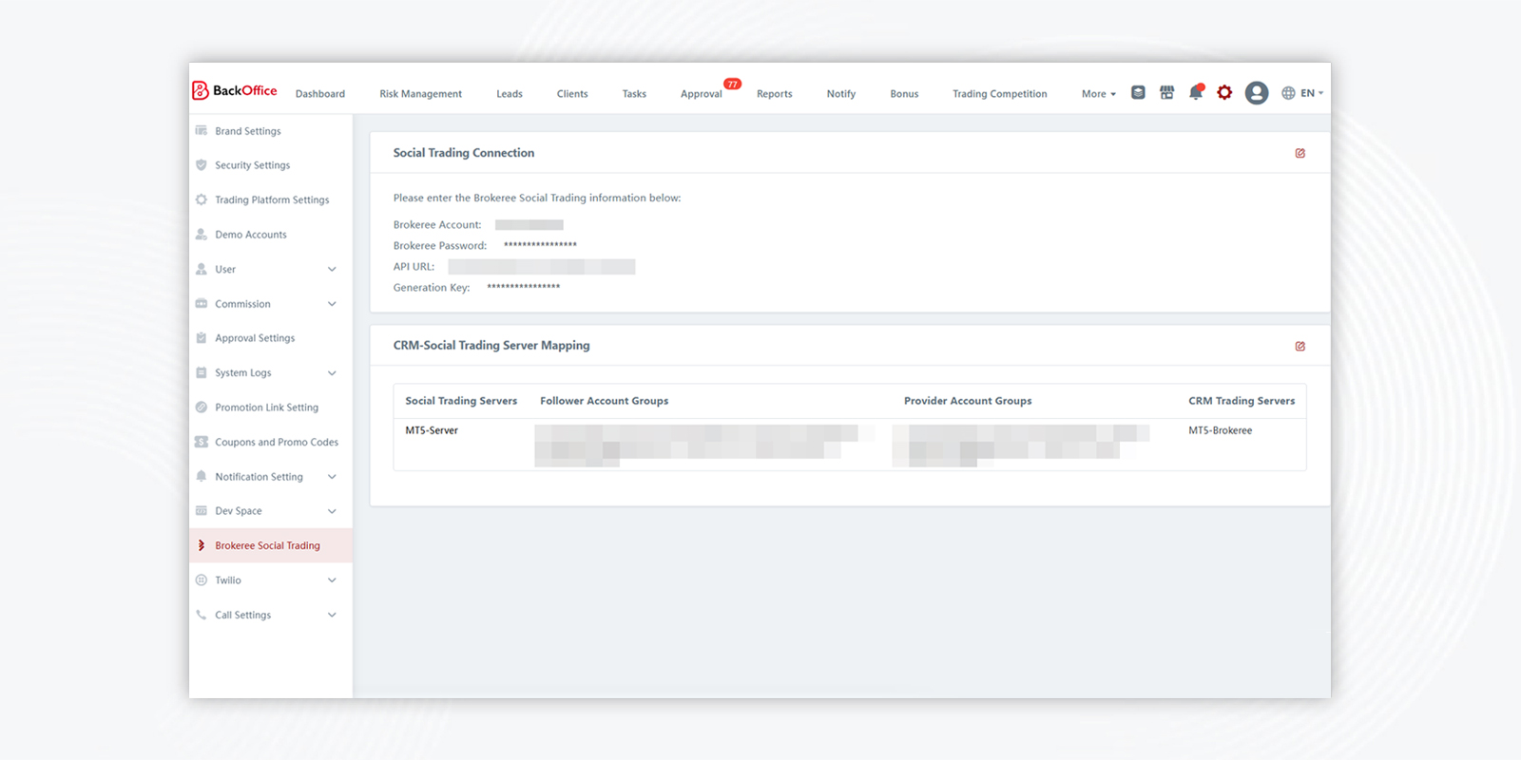Viewport: 1521px width, 760px height.
Task: Expand the User sidebar submenu
Action: click(x=332, y=270)
